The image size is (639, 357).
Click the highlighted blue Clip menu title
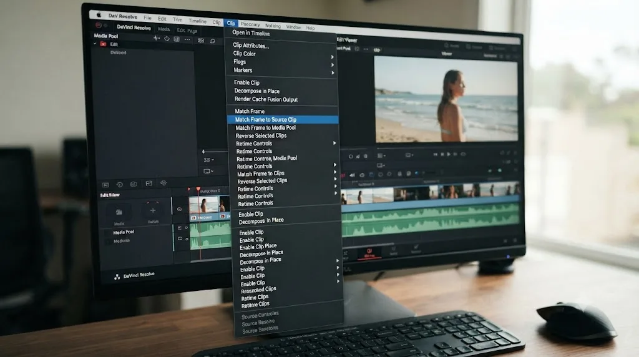click(x=231, y=23)
